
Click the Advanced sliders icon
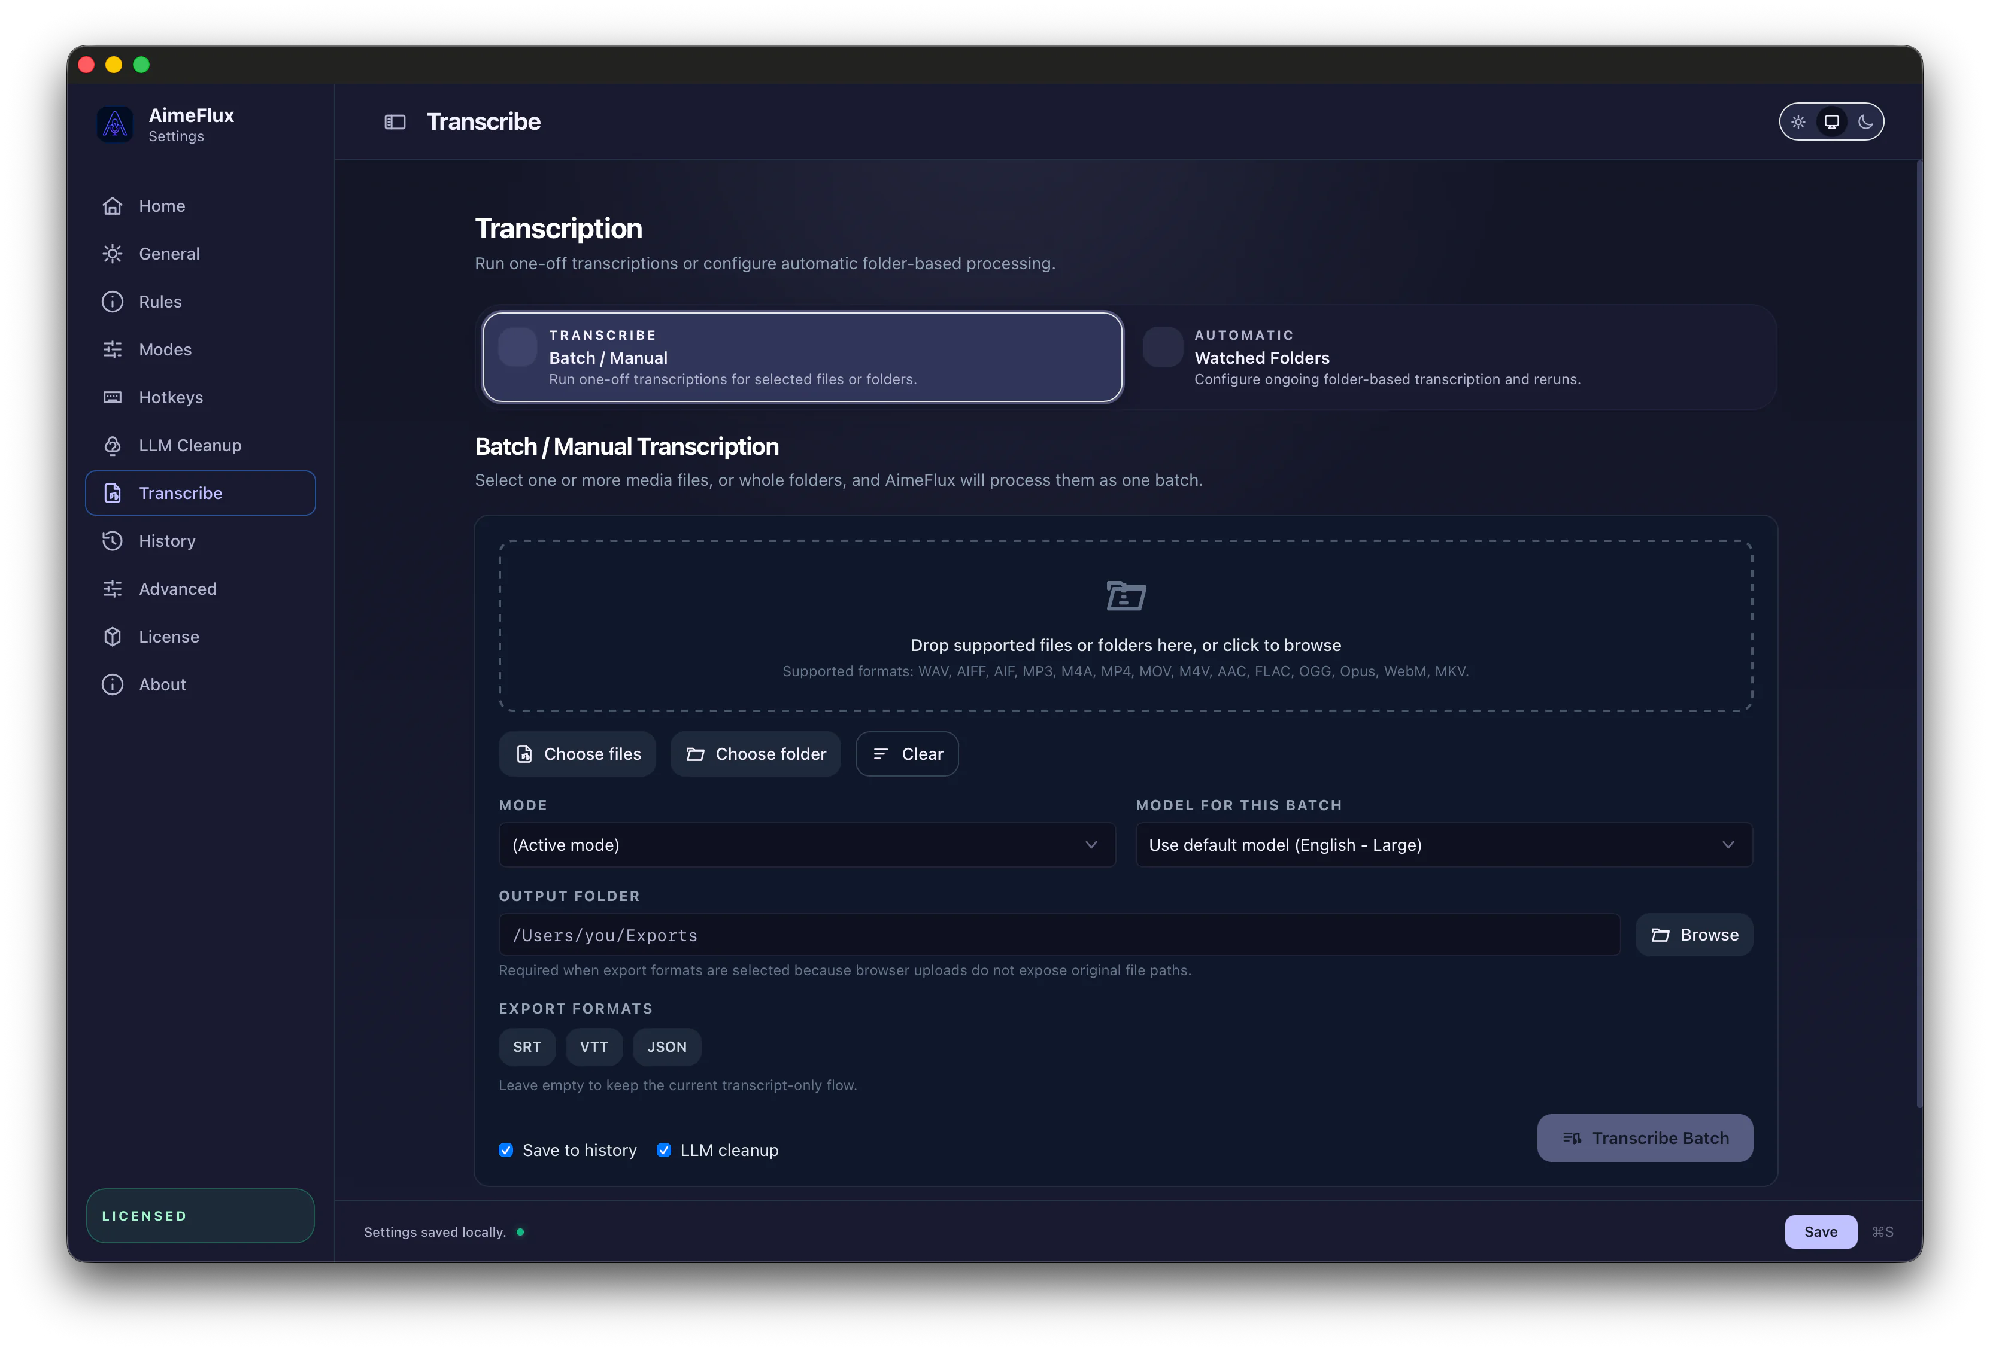click(112, 589)
